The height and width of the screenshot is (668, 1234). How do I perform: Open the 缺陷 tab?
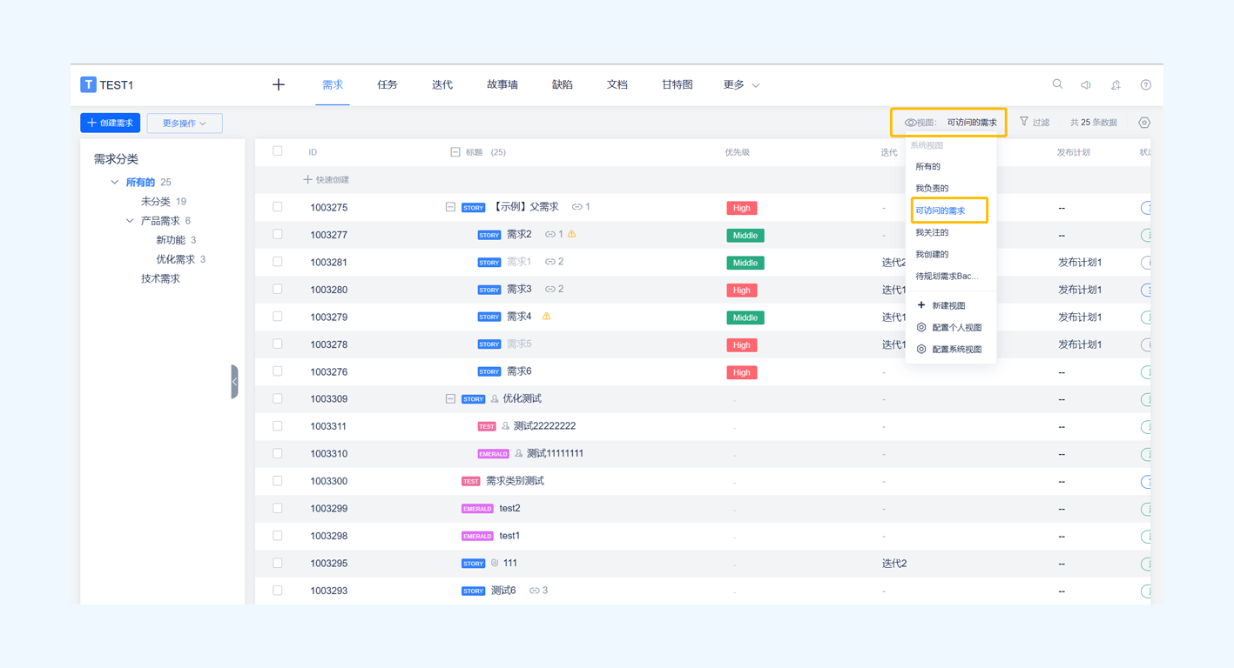(563, 84)
